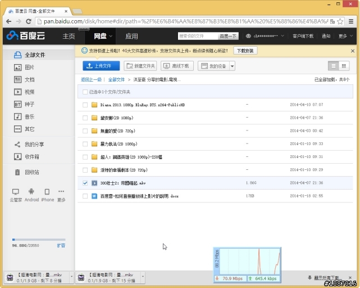Click the 离线下载 offline download button
This screenshot has width=360, height=288.
pos(177,66)
